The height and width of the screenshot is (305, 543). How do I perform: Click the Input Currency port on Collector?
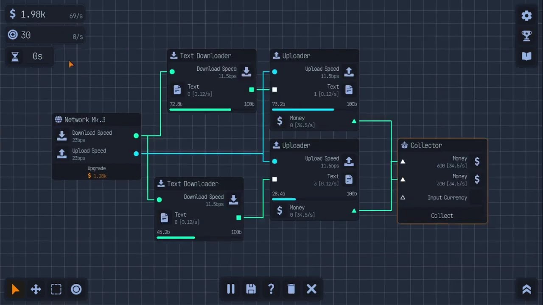pyautogui.click(x=403, y=197)
